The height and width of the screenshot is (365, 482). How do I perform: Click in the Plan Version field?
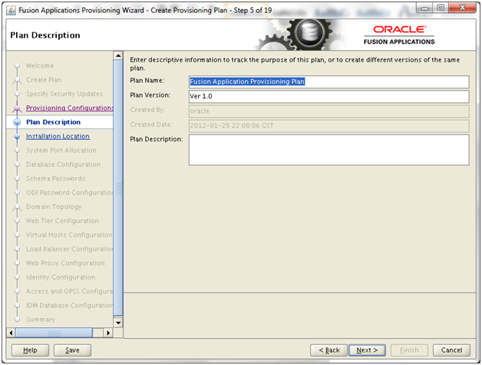click(329, 96)
